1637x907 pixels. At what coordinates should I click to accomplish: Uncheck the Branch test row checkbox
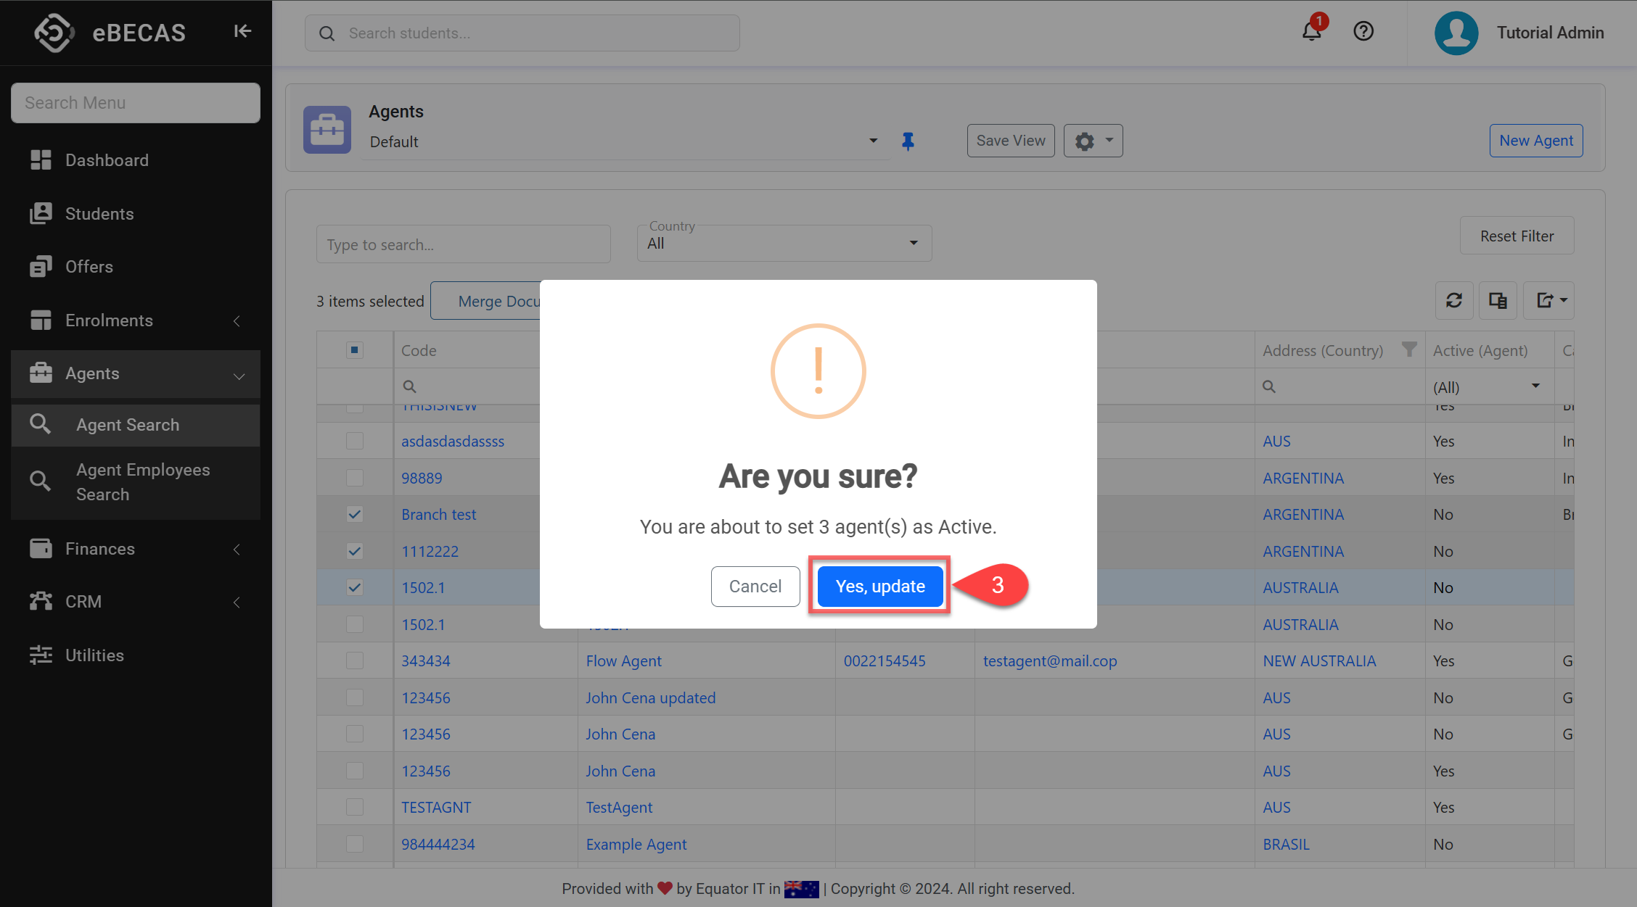[354, 514]
